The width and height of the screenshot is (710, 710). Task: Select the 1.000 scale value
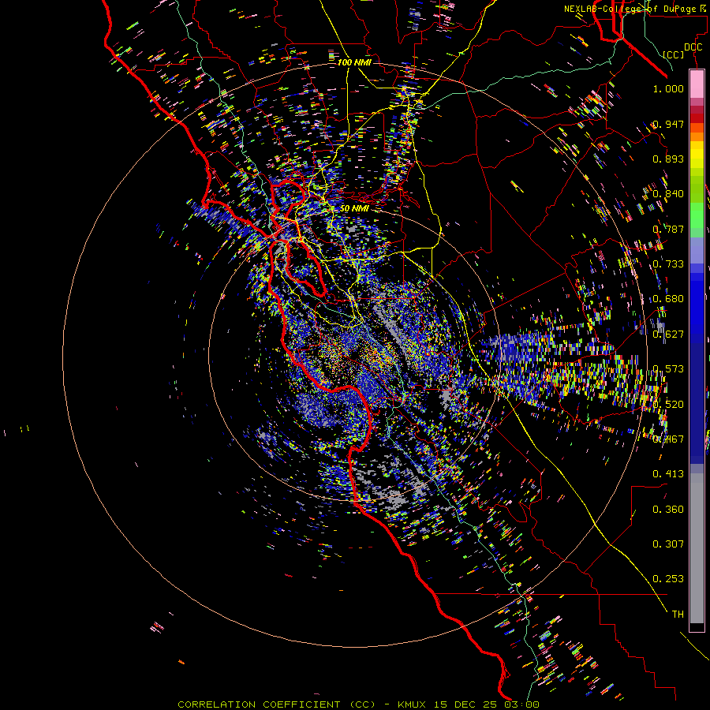pos(668,88)
